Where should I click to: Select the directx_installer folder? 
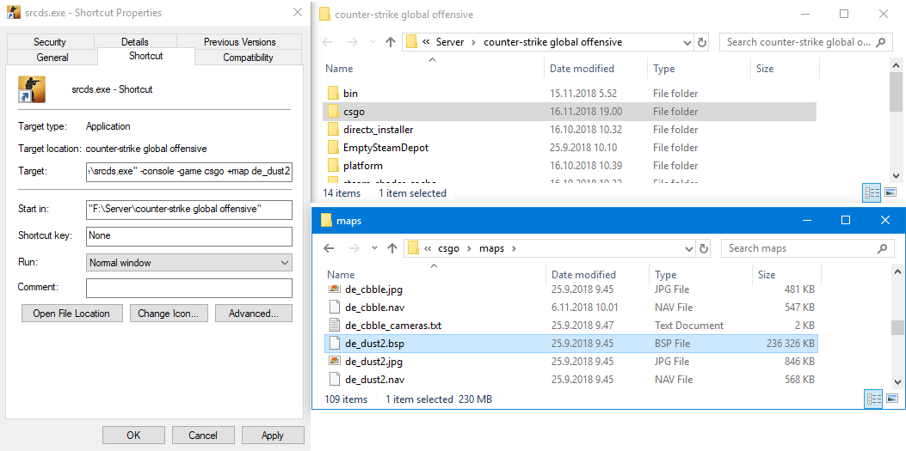coord(569,130)
